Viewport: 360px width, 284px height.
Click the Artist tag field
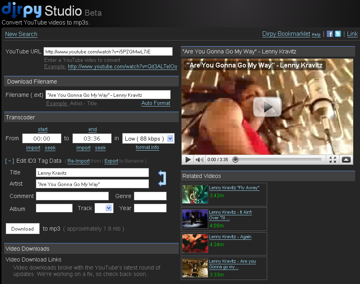tap(92, 184)
